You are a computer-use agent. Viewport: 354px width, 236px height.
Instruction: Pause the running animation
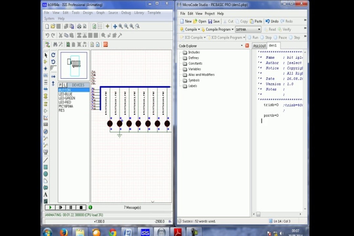pyautogui.click(x=71, y=207)
